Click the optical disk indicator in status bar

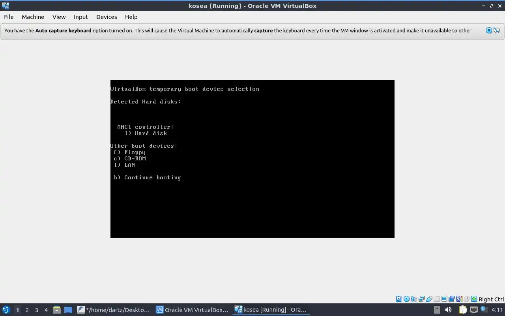point(407,299)
